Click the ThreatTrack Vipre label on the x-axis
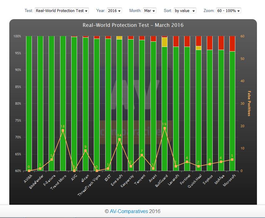 coord(89,185)
